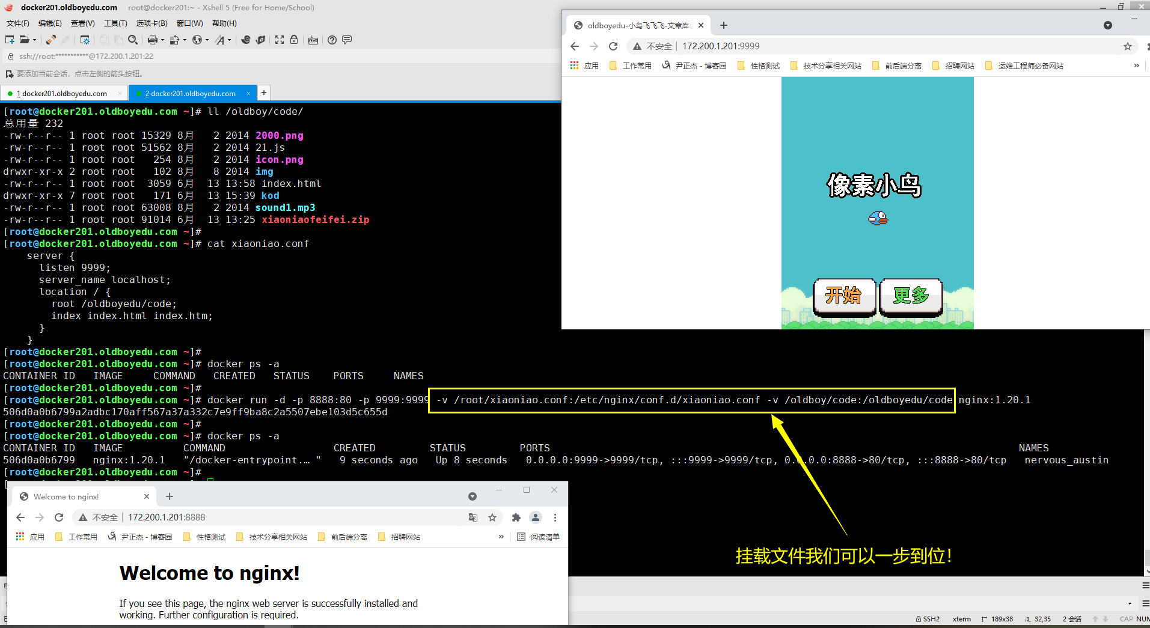Expand the dropdown arrow beside Open folder icon
This screenshot has width=1150, height=628.
point(34,40)
